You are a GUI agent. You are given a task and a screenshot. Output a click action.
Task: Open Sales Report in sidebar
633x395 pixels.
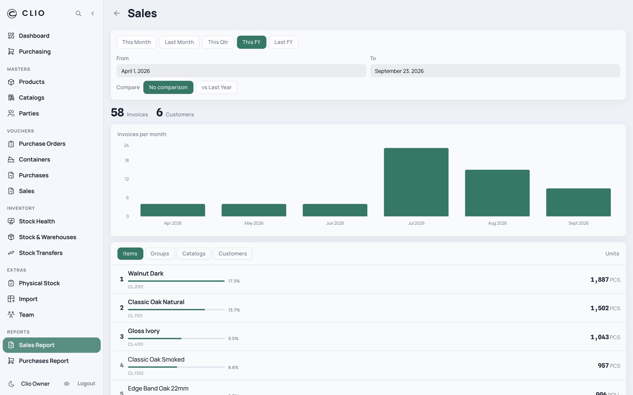click(52, 345)
